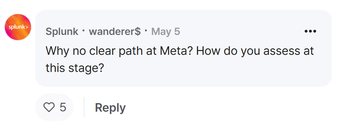Open the Splunk company name link
Screen dimensions: 338x125
[62, 32]
